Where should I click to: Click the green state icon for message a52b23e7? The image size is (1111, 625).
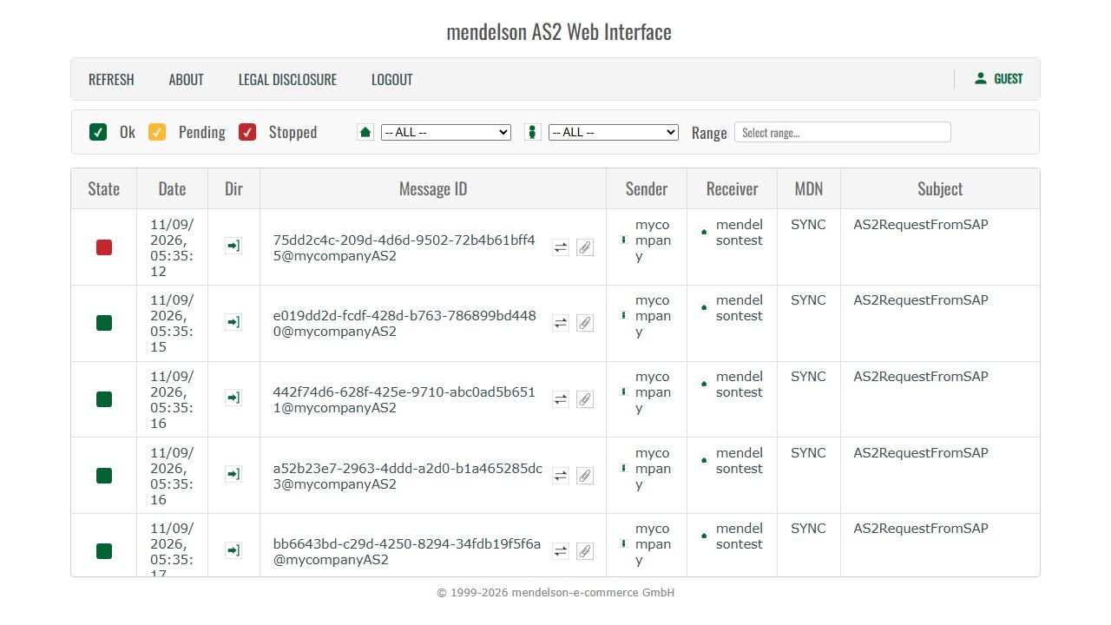104,476
